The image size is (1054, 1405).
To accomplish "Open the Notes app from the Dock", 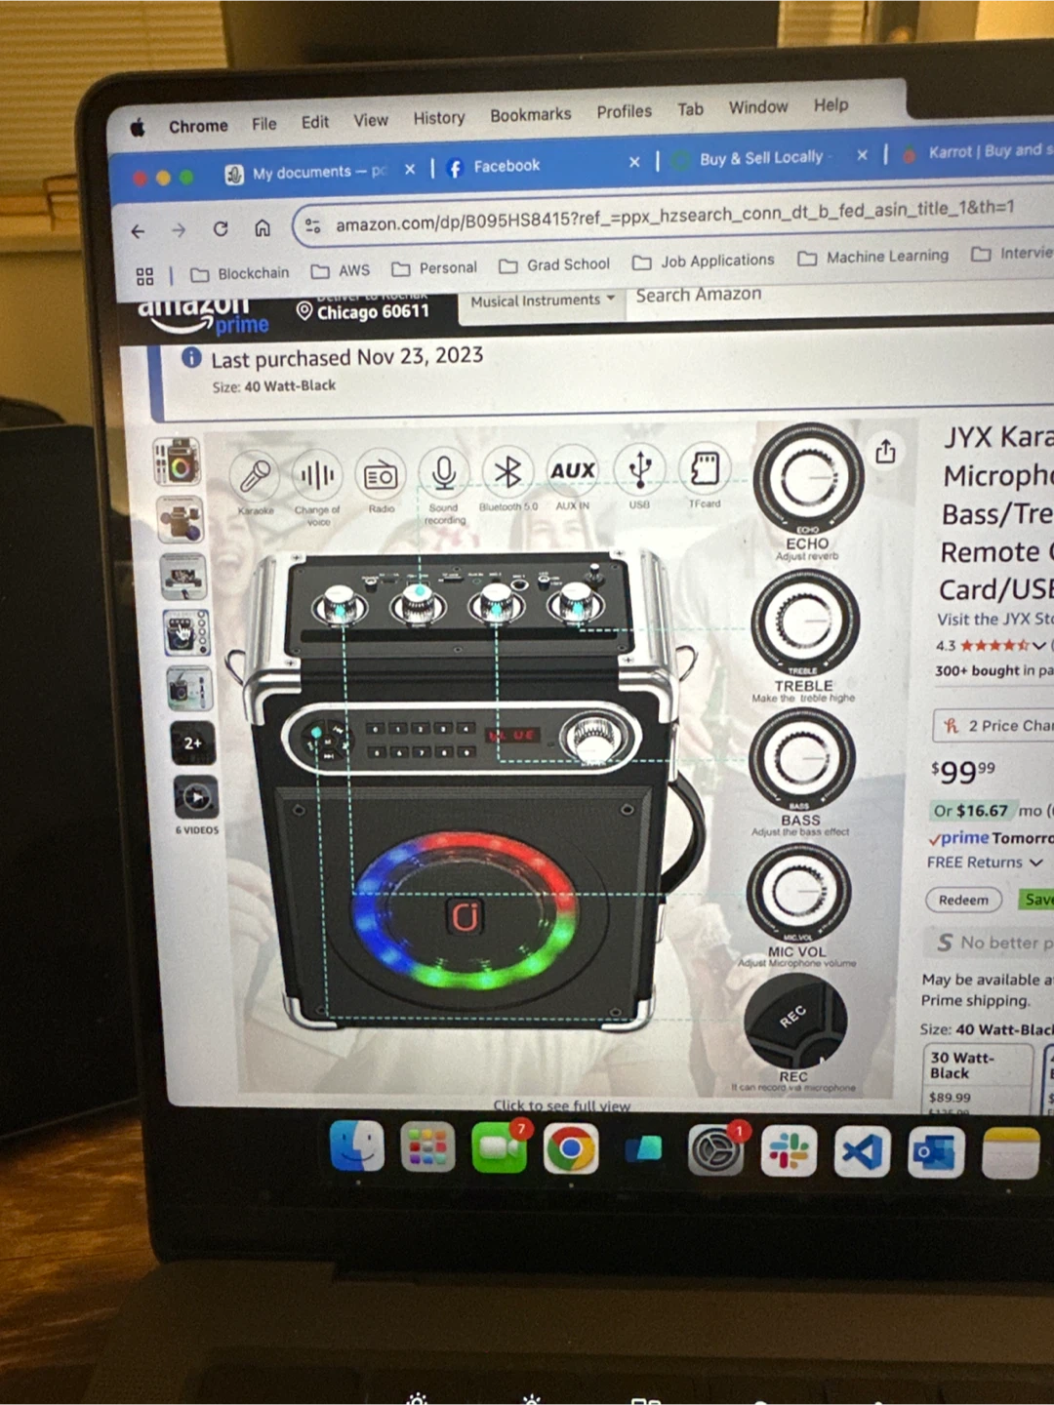I will 1010,1153.
